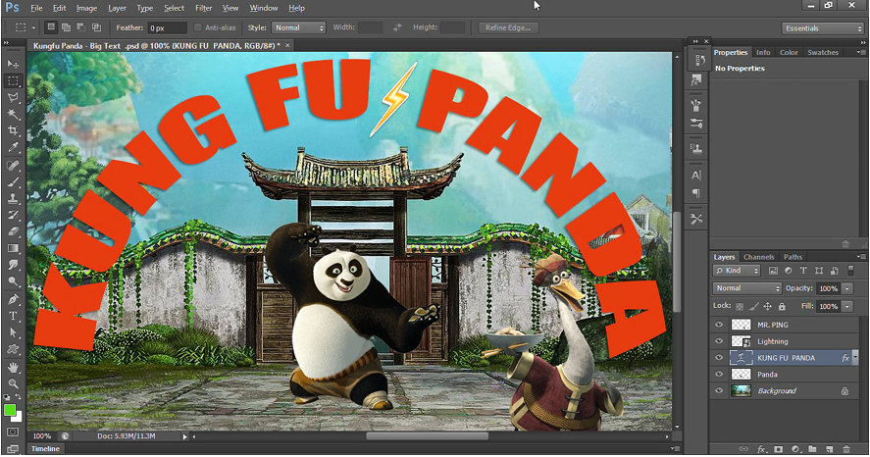Image resolution: width=870 pixels, height=457 pixels.
Task: Hide the Background layer eye icon
Action: (720, 391)
